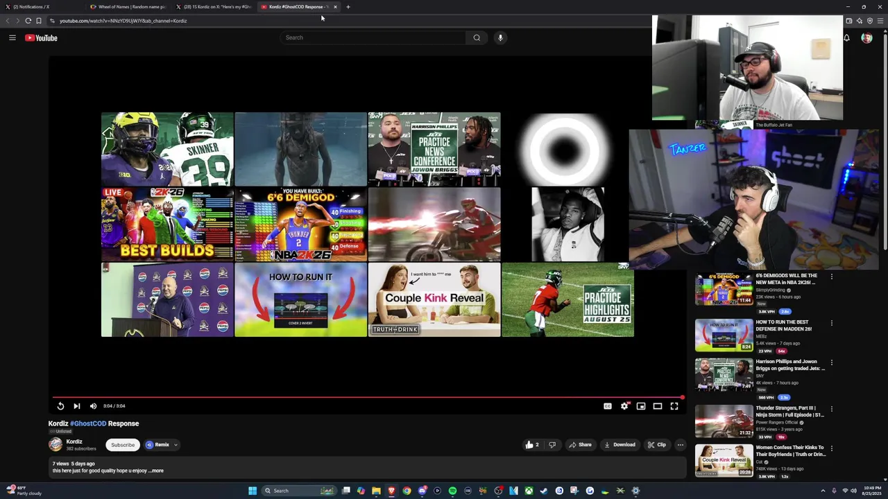The height and width of the screenshot is (499, 888).
Task: Open the Kordiz channel avatar
Action: pos(55,445)
